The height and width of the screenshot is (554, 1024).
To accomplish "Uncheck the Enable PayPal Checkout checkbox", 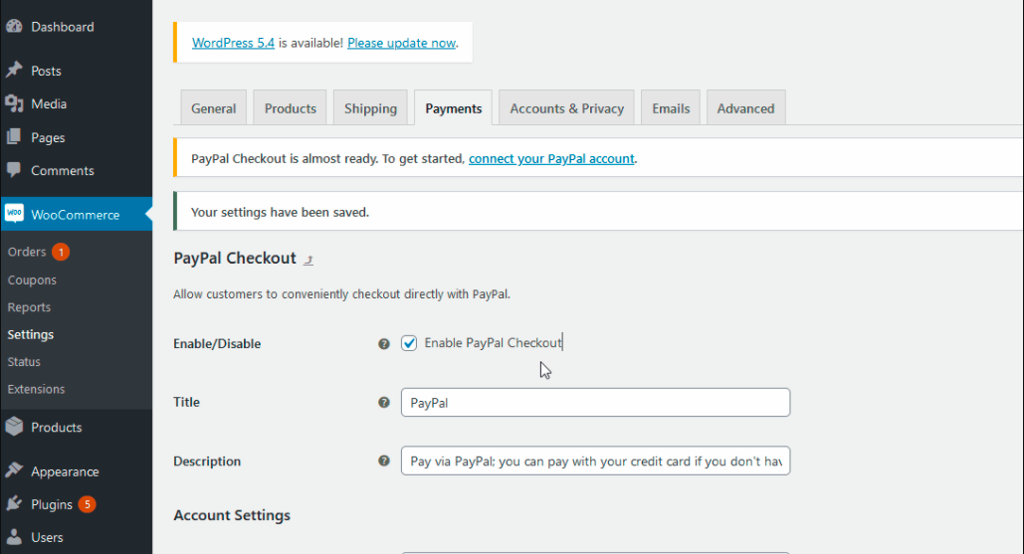I will [x=409, y=343].
